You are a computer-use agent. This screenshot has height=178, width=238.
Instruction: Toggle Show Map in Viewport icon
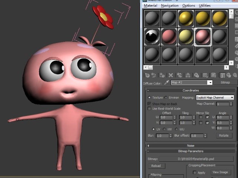pos(214,75)
